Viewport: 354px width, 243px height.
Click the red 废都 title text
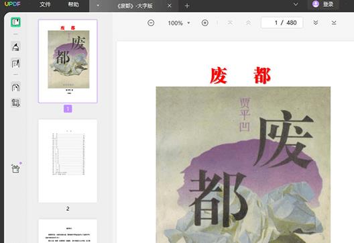point(240,75)
